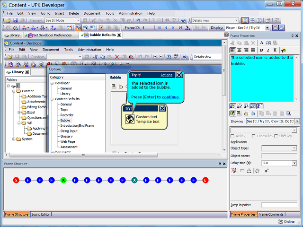Image resolution: width=303 pixels, height=227 pixels.
Task: Switch to the Set Developer Preferences tab
Action: click(x=51, y=35)
